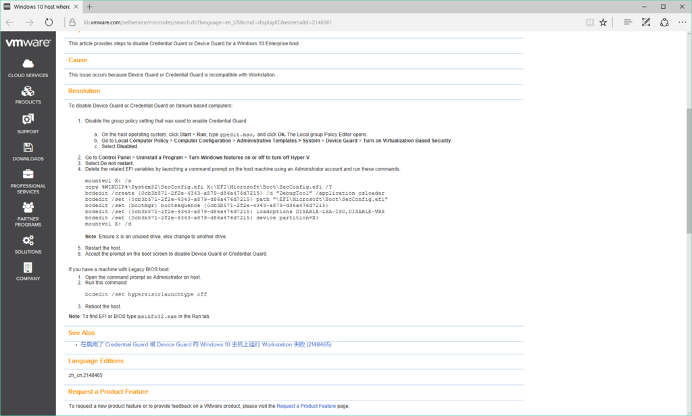
Task: Open Professional Services in sidebar
Action: (x=28, y=181)
